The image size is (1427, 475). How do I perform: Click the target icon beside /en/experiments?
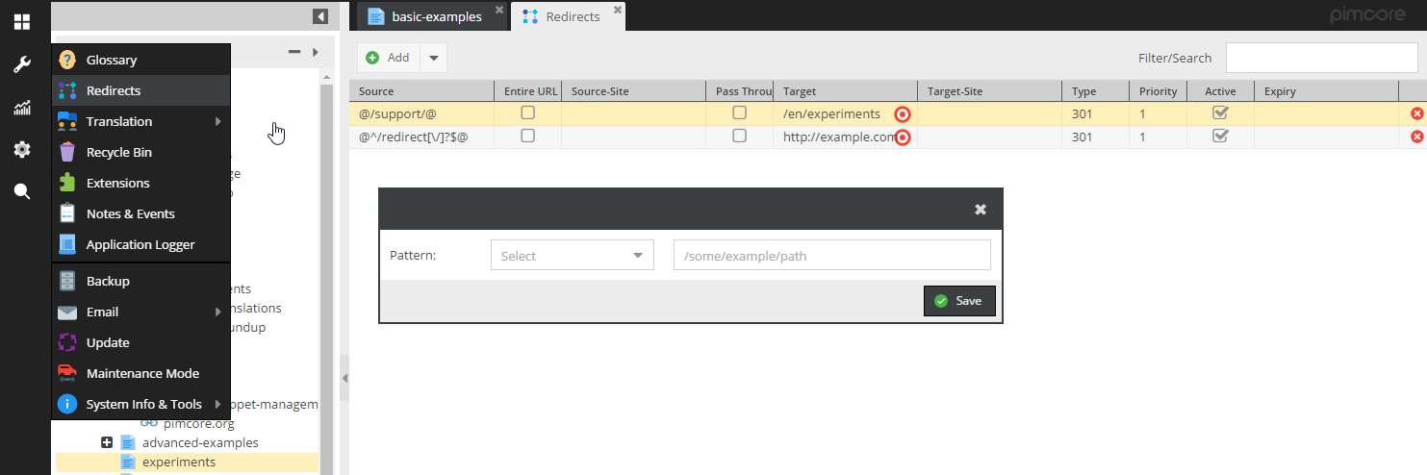tap(902, 114)
